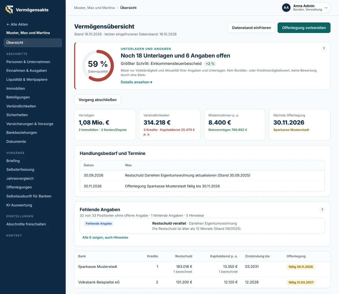Select the Offenlegung Sparkasse Musterstadt fällig row
Viewport: 339px width, 294px height.
tap(202, 186)
